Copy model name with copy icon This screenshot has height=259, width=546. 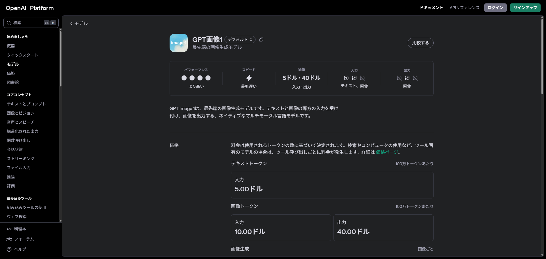click(x=261, y=40)
